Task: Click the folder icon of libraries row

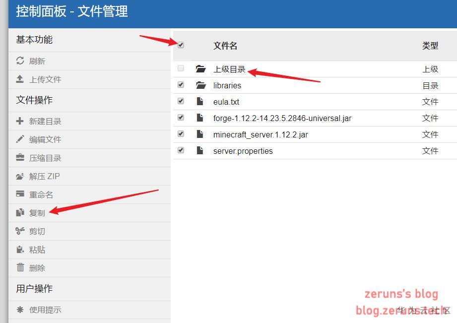Action: (x=200, y=85)
